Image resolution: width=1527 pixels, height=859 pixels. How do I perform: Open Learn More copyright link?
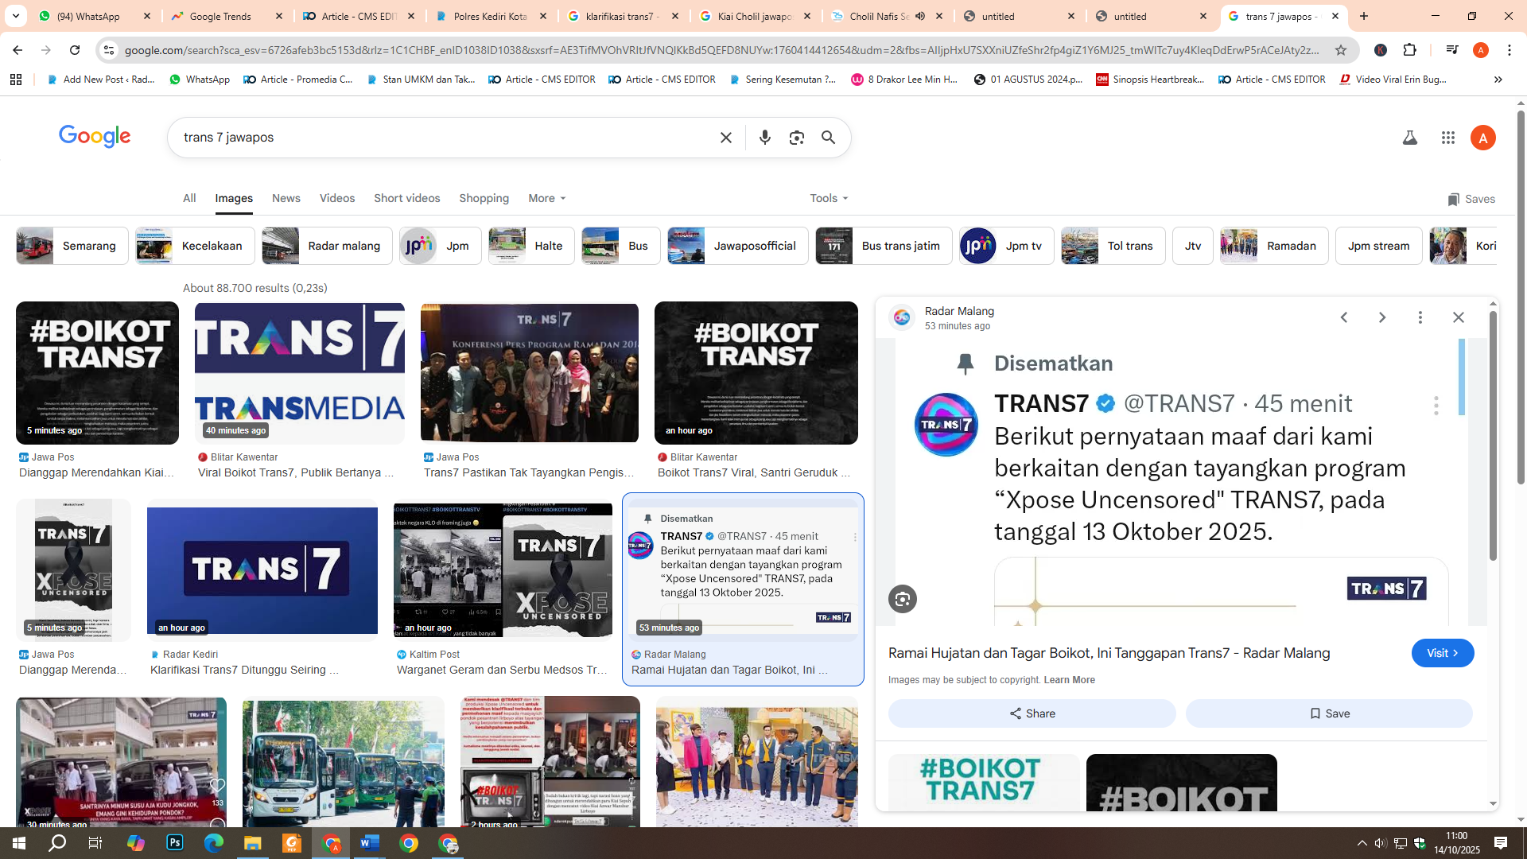[x=1069, y=680]
